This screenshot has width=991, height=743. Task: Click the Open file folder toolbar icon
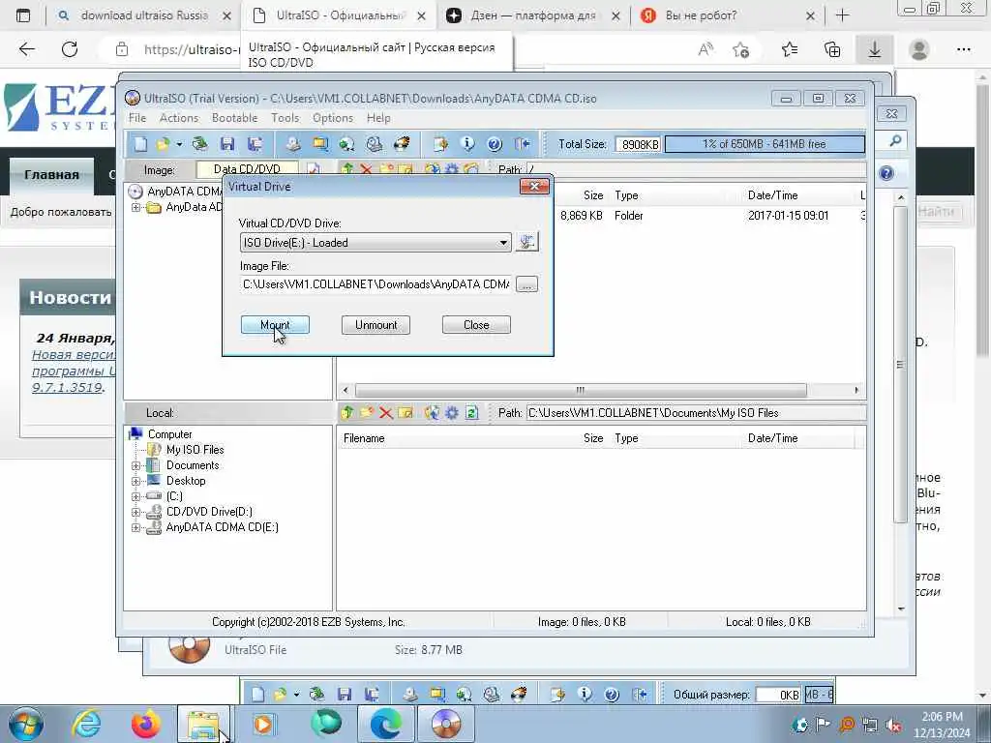pyautogui.click(x=163, y=144)
